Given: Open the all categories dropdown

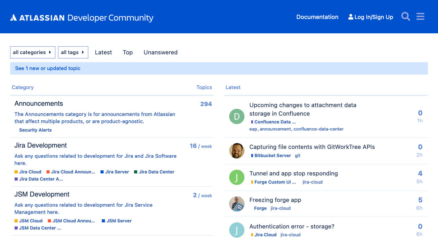Looking at the screenshot, I should click(32, 52).
